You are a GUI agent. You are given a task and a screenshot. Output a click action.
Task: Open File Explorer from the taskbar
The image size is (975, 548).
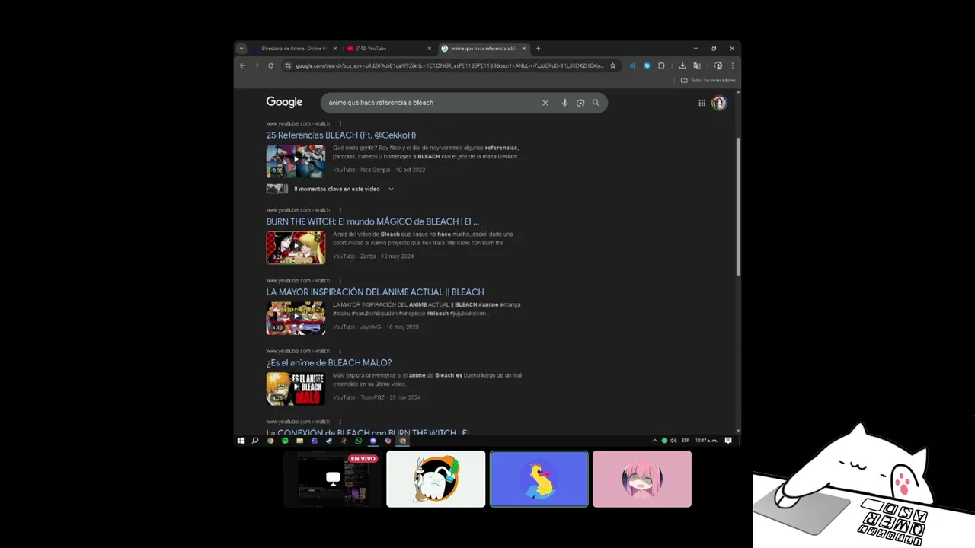coord(299,441)
